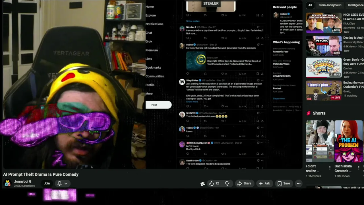Click the 'Fantastic Four' trending entry in the video

click(x=280, y=52)
